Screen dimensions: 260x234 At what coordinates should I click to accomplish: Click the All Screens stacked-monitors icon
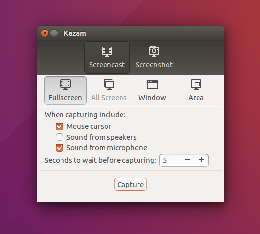(x=109, y=84)
